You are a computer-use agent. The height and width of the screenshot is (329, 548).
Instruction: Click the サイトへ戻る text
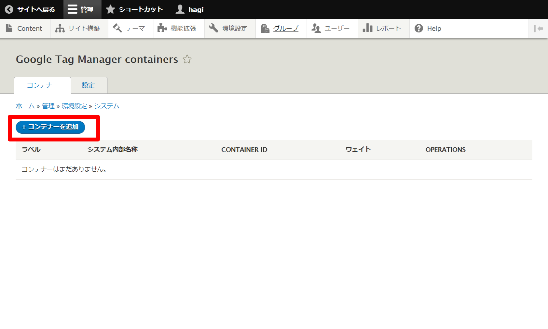pyautogui.click(x=36, y=10)
